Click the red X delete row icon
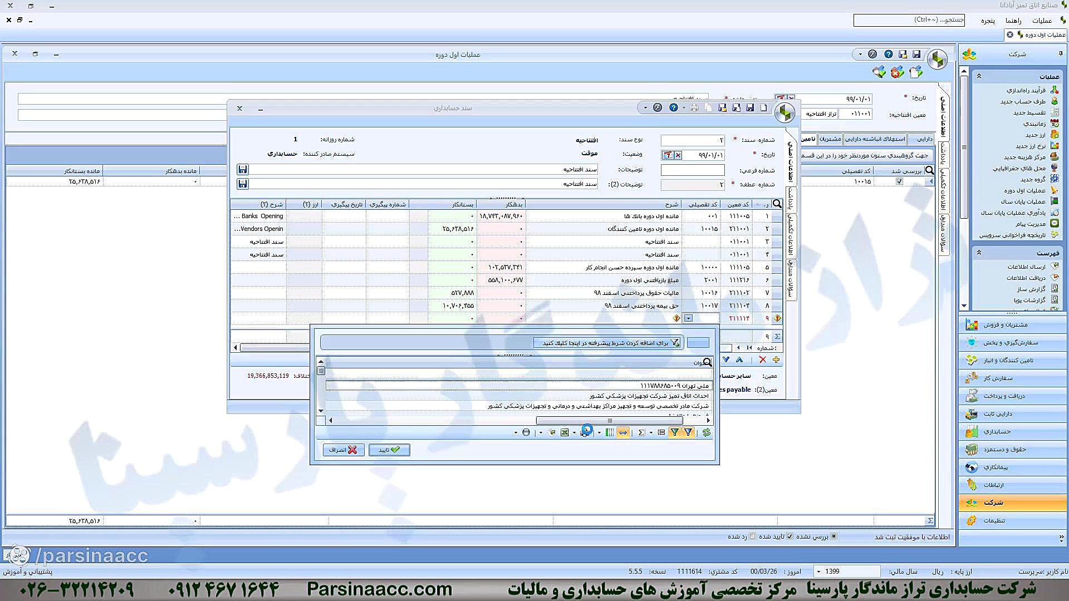 pyautogui.click(x=762, y=360)
